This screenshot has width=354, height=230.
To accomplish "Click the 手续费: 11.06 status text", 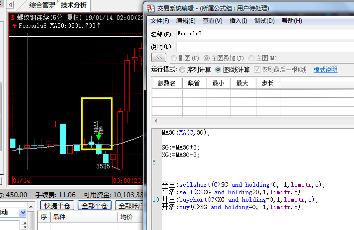I will click(x=56, y=195).
